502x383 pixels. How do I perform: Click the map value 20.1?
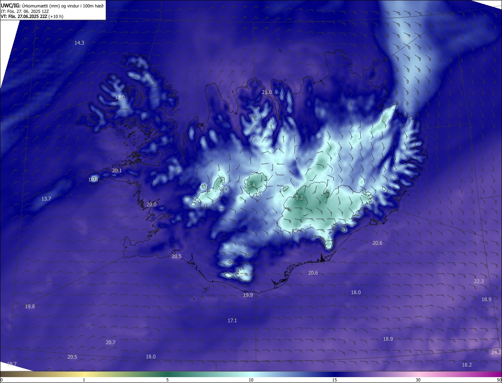point(117,170)
